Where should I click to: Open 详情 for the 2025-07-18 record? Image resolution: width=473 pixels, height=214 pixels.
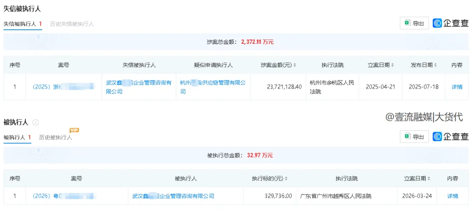(457, 87)
